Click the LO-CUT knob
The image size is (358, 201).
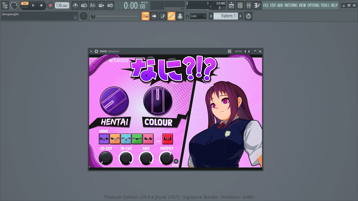[x=106, y=158]
